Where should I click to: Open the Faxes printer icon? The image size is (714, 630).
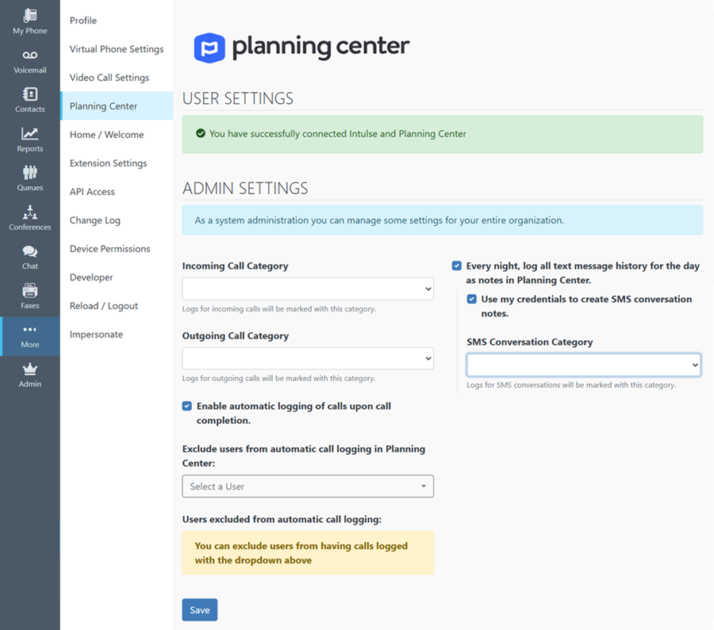tap(29, 290)
